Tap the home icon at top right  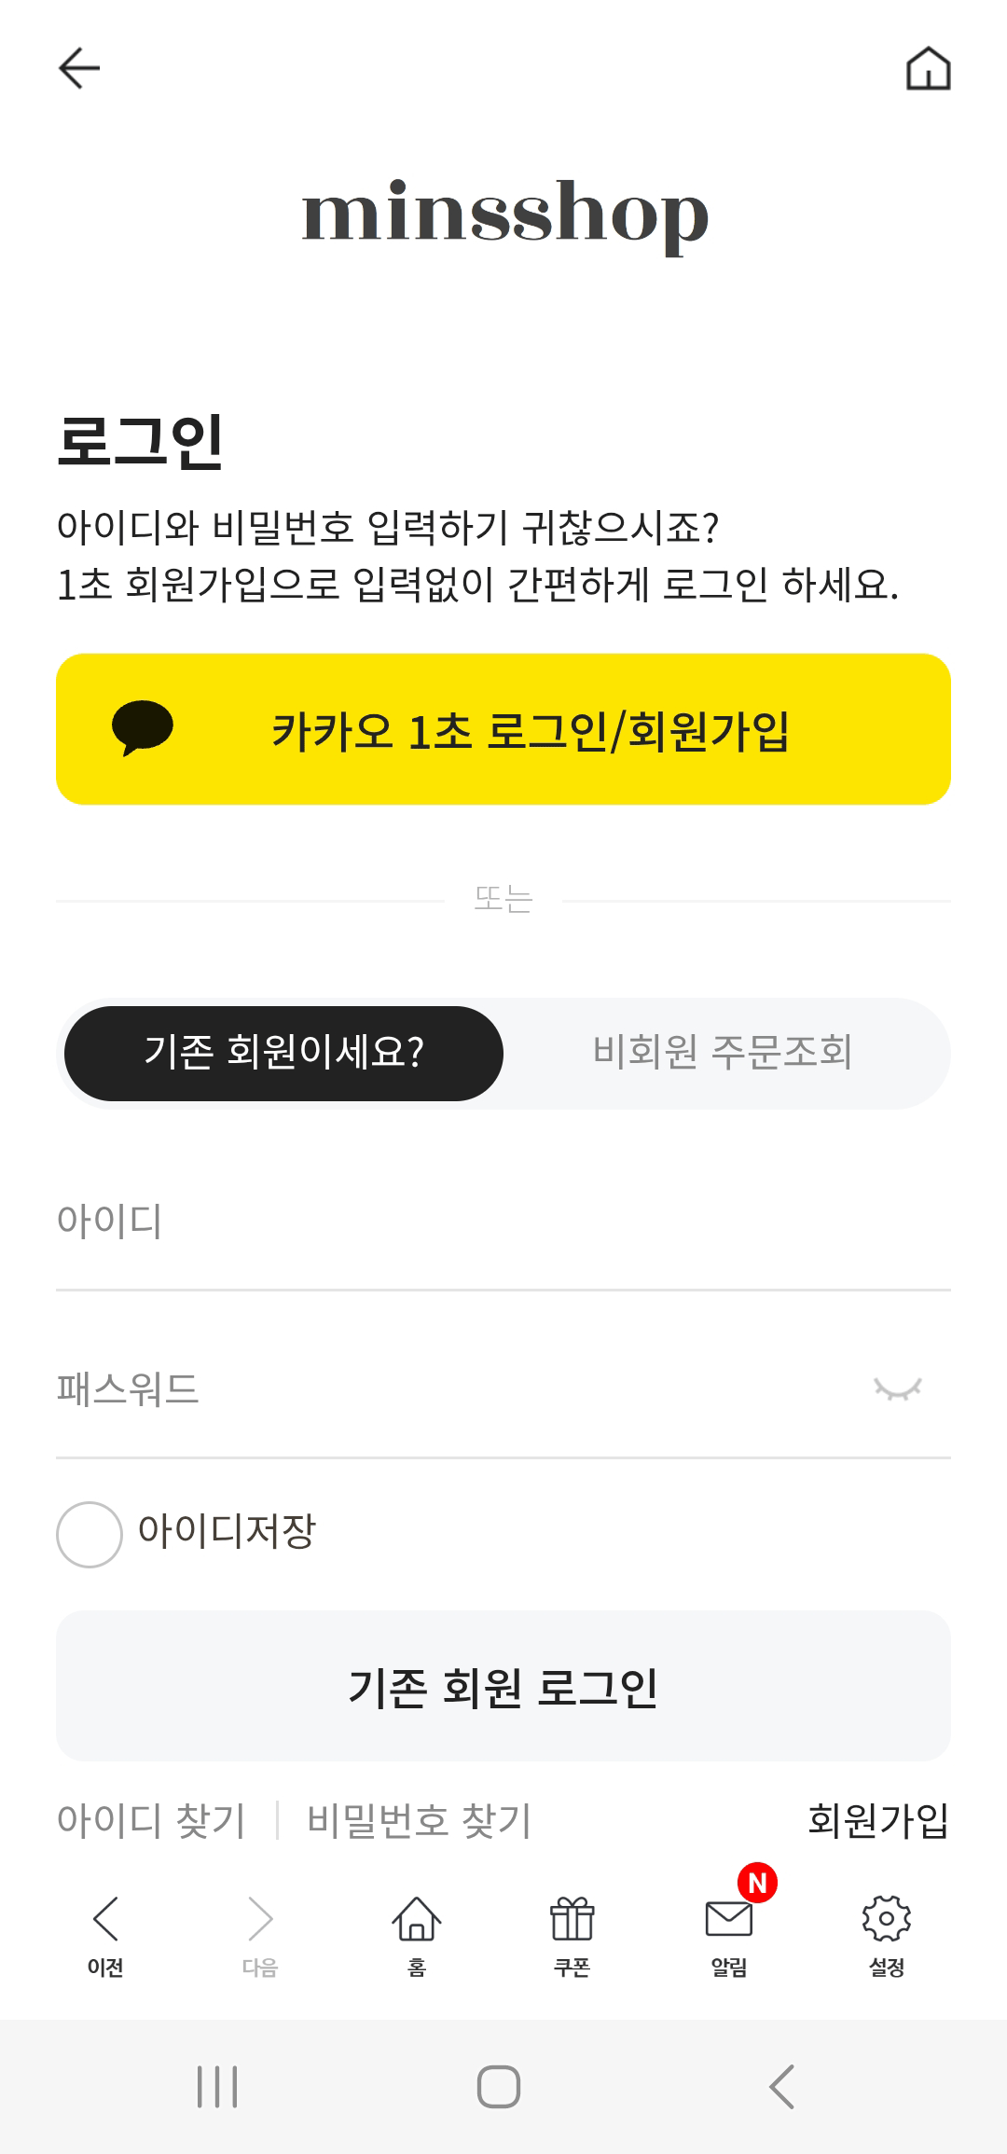(x=928, y=68)
